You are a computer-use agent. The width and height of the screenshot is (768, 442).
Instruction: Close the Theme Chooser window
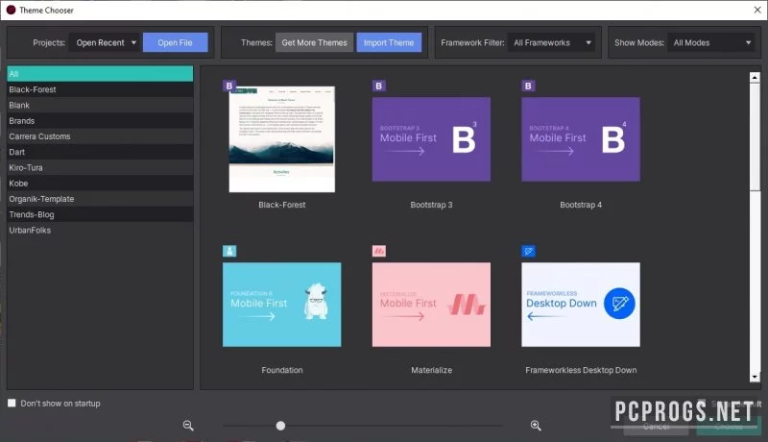click(757, 10)
